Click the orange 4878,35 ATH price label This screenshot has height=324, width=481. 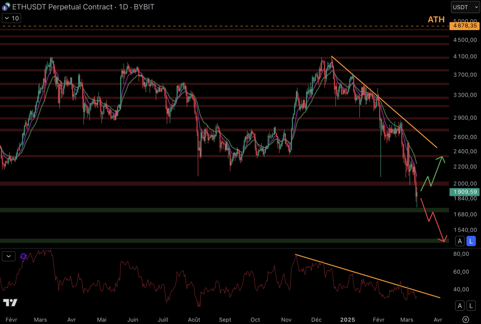pos(465,26)
